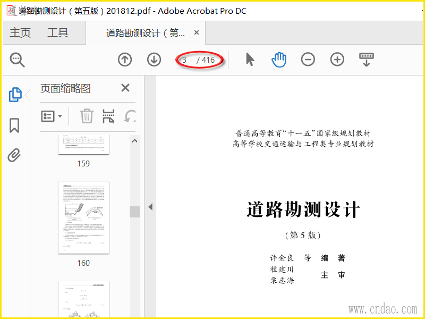
Task: Click the edition text (第5版)
Action: (x=303, y=235)
